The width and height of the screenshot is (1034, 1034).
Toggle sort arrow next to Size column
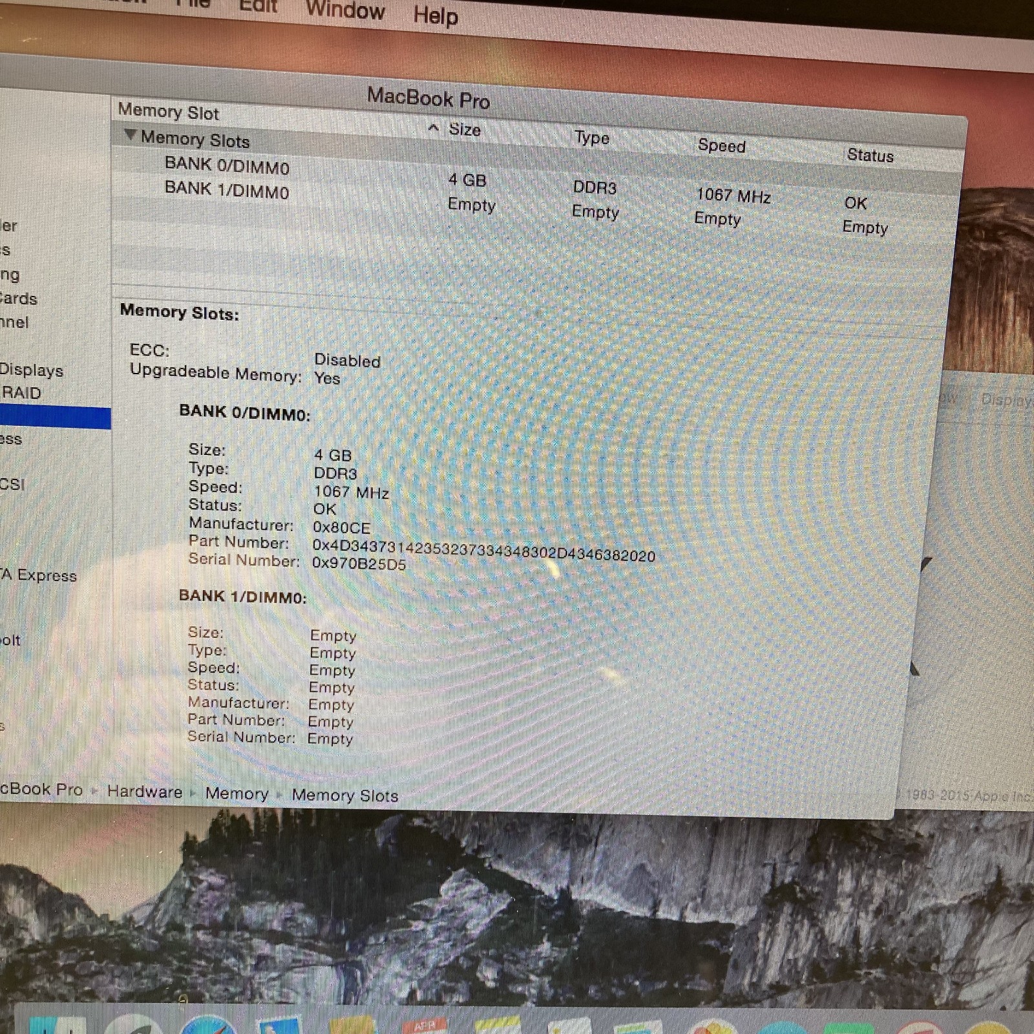pyautogui.click(x=434, y=128)
